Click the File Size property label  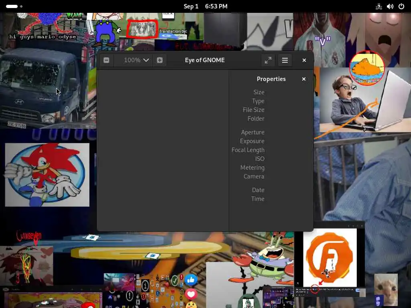coord(254,110)
